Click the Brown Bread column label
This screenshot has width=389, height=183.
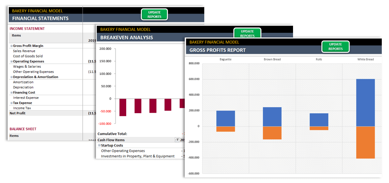[x=272, y=60]
